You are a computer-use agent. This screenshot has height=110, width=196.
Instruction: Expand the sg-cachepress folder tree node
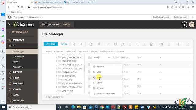tap(57, 76)
